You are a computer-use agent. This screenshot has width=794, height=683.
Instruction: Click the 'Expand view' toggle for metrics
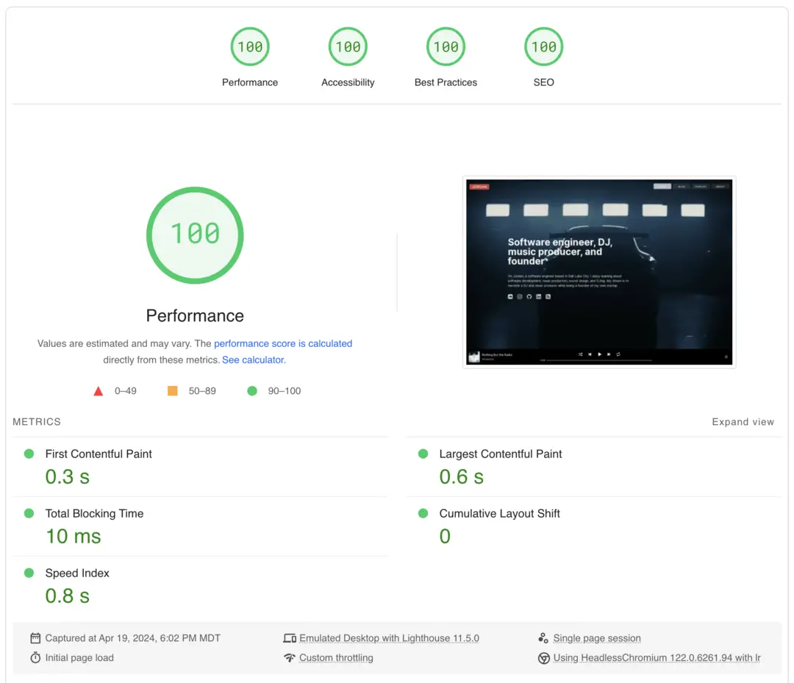pos(743,422)
